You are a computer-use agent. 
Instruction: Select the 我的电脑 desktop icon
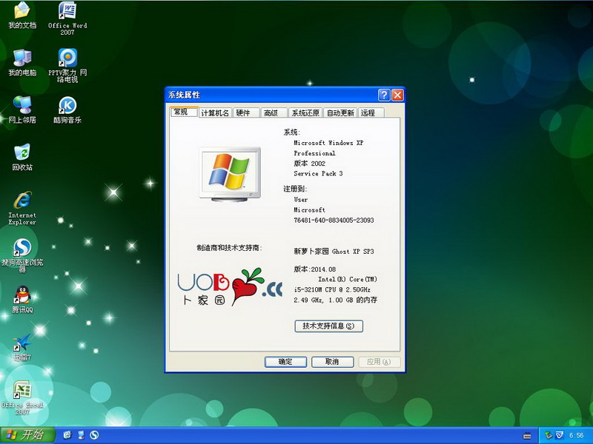point(22,62)
